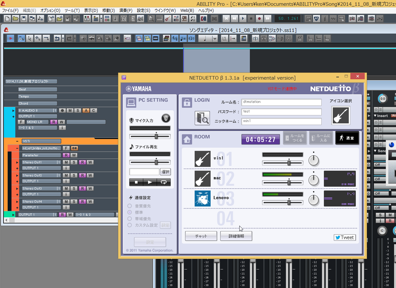396x288 pixels.
Task: Open the ファイル(F) menu
Action: tap(11, 11)
